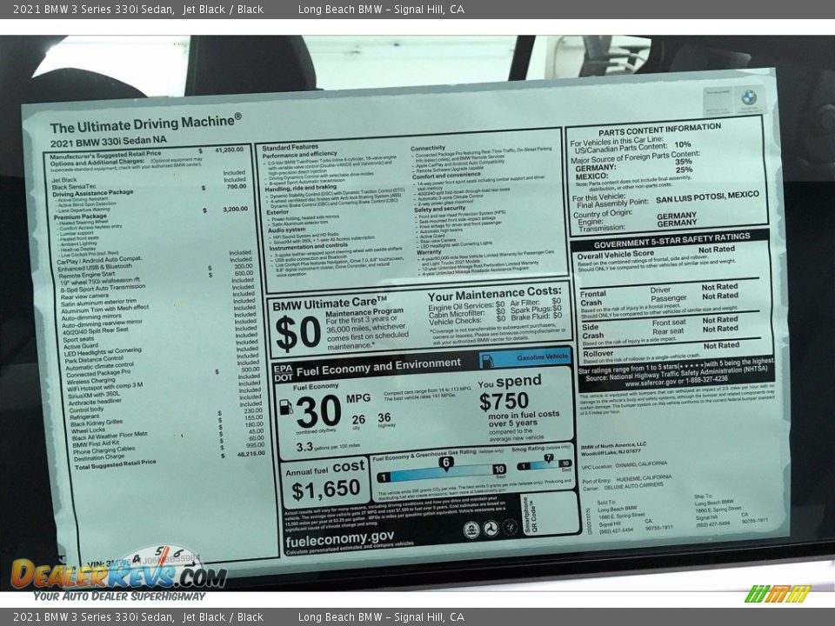Screen dimensions: 835x626
Task: Click marker 6 on the greenhouse gas rating bar
Action: (447, 463)
